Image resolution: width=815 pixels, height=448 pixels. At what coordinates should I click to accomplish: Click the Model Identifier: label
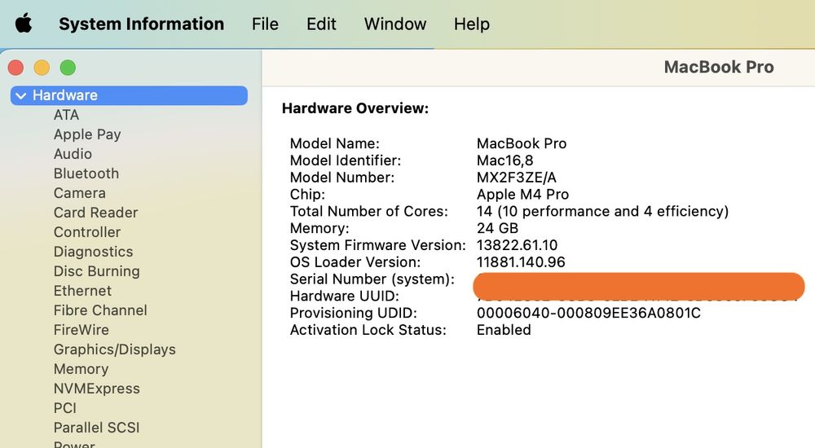tap(345, 160)
